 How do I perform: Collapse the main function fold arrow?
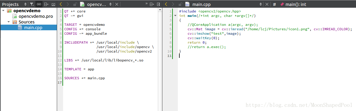coord(175,16)
